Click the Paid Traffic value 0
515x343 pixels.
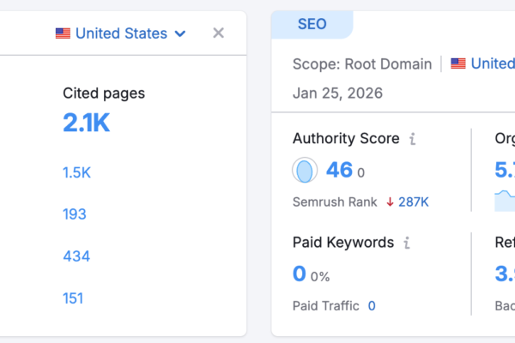[x=372, y=305]
